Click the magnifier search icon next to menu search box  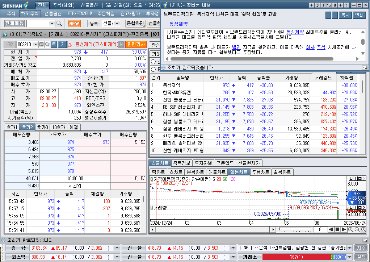click(59, 24)
